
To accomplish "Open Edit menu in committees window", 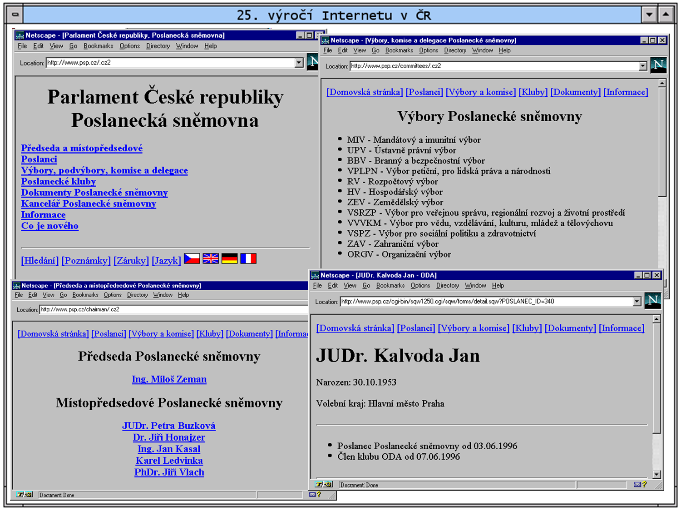I will (x=343, y=50).
